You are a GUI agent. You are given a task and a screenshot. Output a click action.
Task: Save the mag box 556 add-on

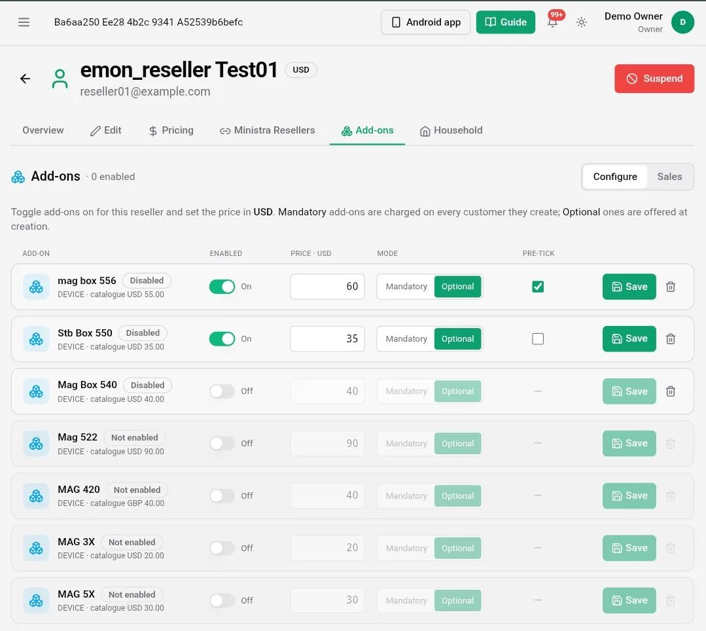629,287
